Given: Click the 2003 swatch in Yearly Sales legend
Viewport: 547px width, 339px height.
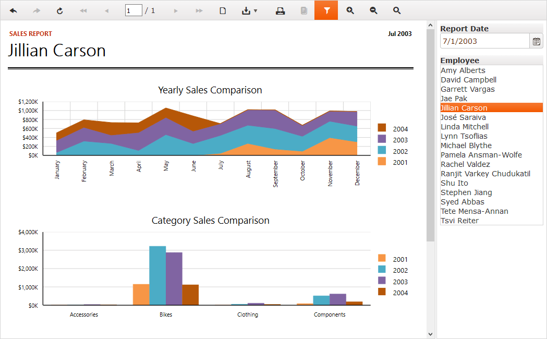Looking at the screenshot, I should (x=382, y=139).
